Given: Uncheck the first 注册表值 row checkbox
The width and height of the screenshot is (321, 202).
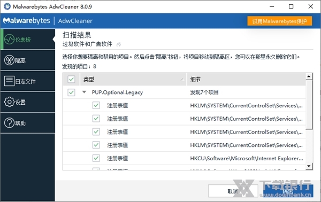Looking at the screenshot, I should click(96, 105).
